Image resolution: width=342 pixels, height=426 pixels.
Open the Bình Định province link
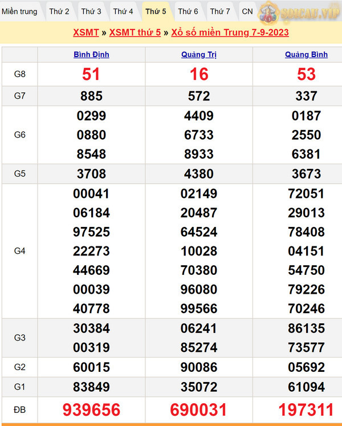click(91, 55)
